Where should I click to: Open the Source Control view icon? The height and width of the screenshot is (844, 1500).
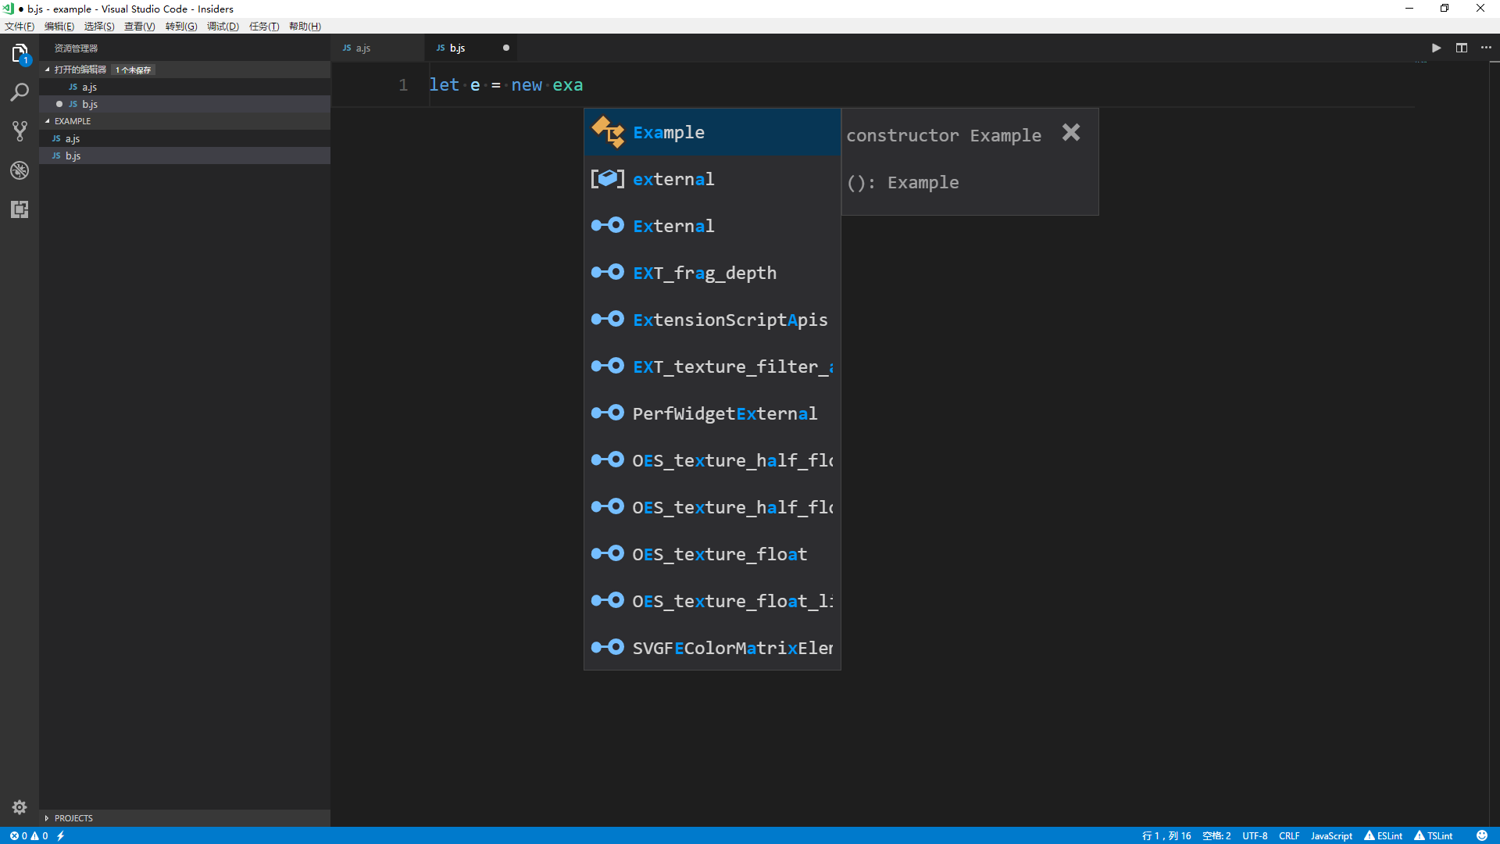pyautogui.click(x=20, y=131)
